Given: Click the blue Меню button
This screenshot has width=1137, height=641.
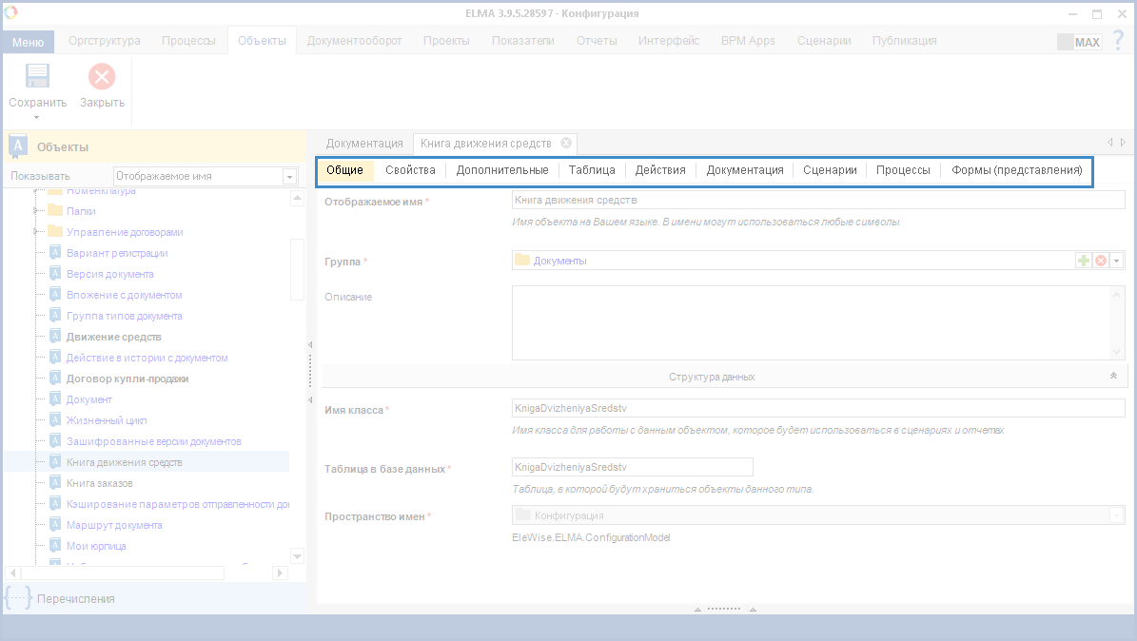Looking at the screenshot, I should point(28,42).
